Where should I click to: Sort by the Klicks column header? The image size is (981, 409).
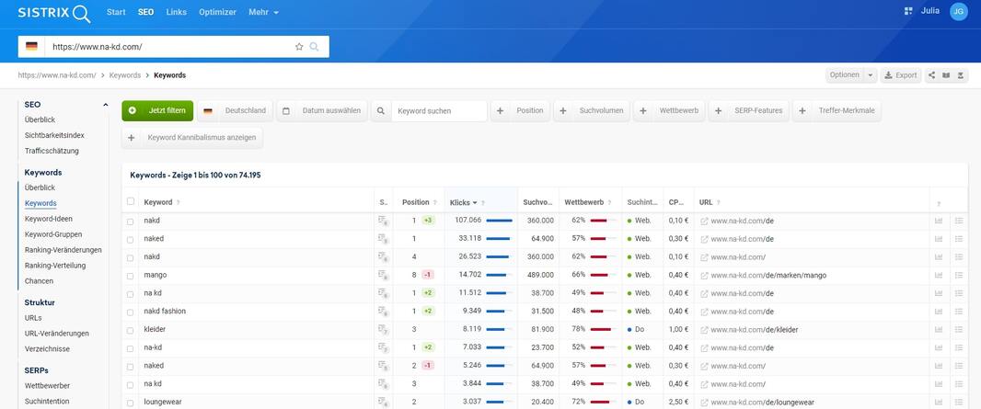pyautogui.click(x=463, y=202)
